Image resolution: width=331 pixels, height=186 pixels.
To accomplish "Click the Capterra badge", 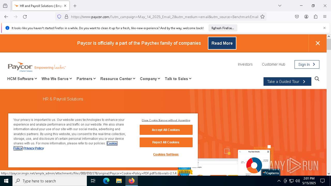I will [271, 173].
